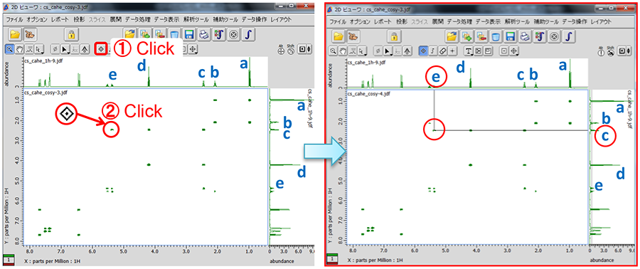Screen dimensions: 640x269
Task: Open the 解析ツール menu in the red-framed window
Action: (x=518, y=21)
